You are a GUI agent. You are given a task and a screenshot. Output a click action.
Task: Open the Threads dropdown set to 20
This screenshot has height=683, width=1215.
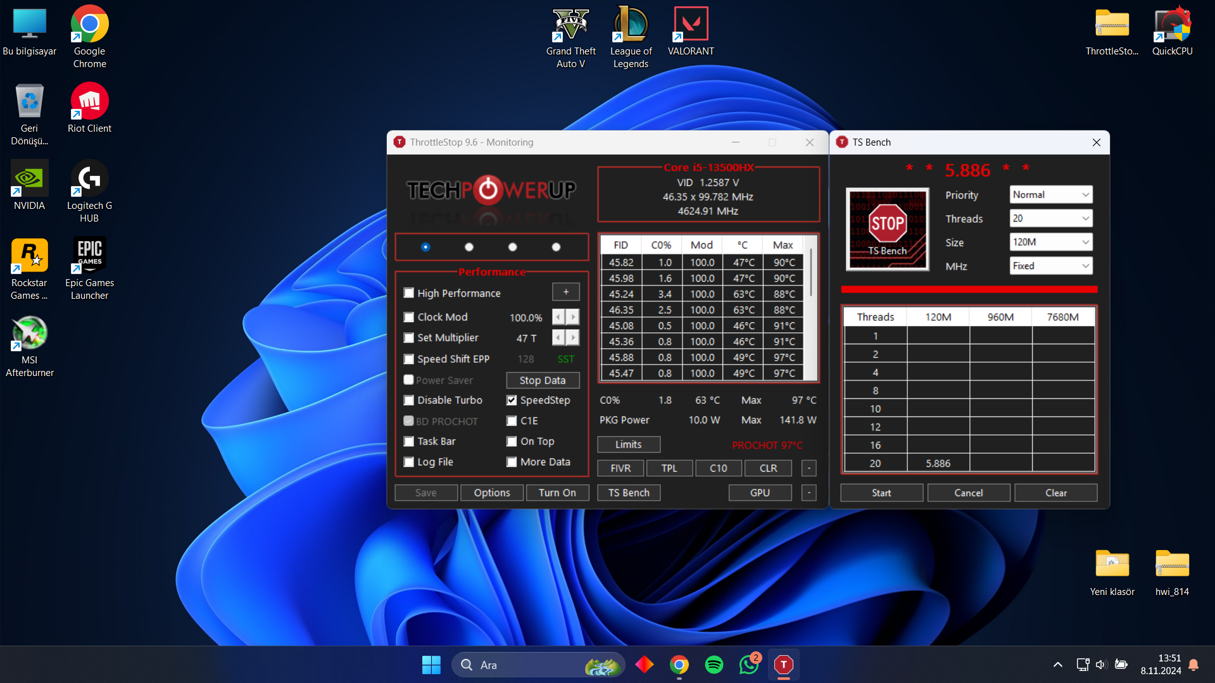[1051, 218]
